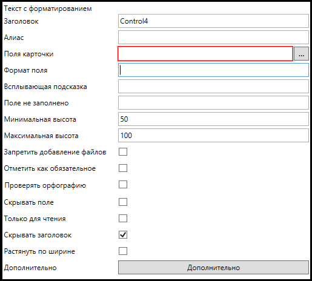The image size is (312, 281).
Task: Click the Заголовок field containing Control4
Action: [x=213, y=21]
